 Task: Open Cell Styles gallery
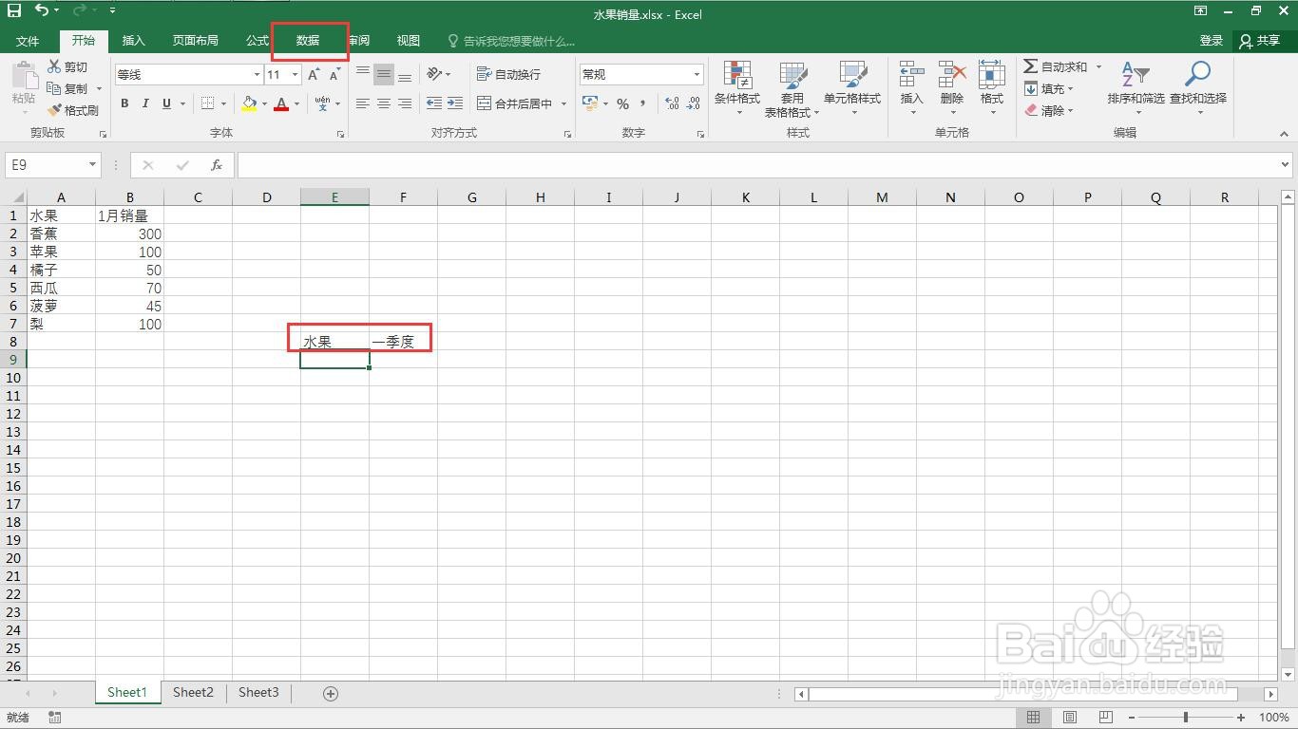point(852,88)
